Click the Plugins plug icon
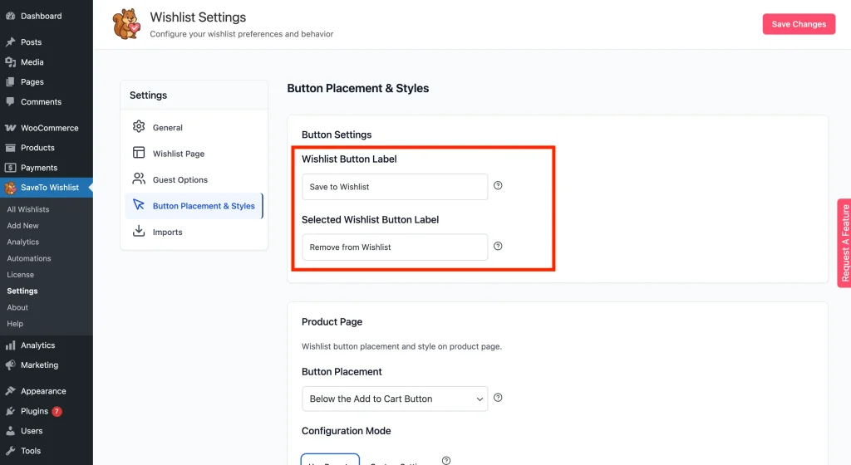The width and height of the screenshot is (851, 465). click(10, 411)
